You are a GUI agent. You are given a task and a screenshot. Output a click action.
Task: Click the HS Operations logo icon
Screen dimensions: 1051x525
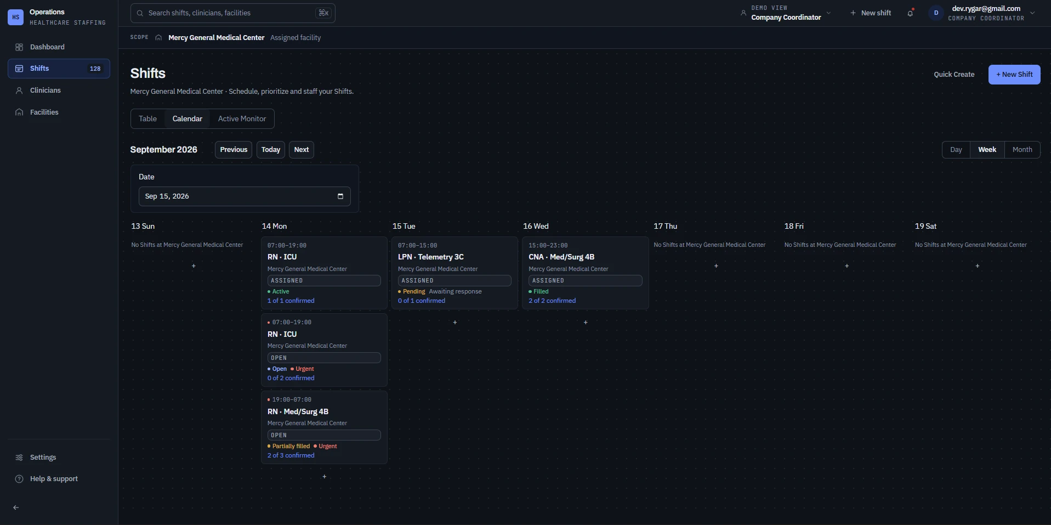[15, 17]
